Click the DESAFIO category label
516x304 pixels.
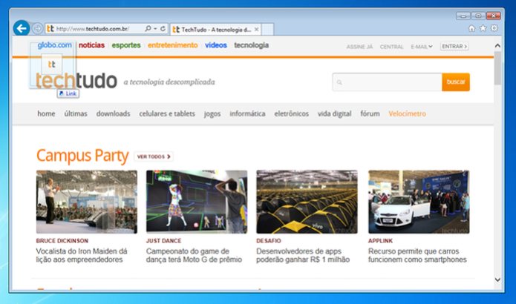269,241
